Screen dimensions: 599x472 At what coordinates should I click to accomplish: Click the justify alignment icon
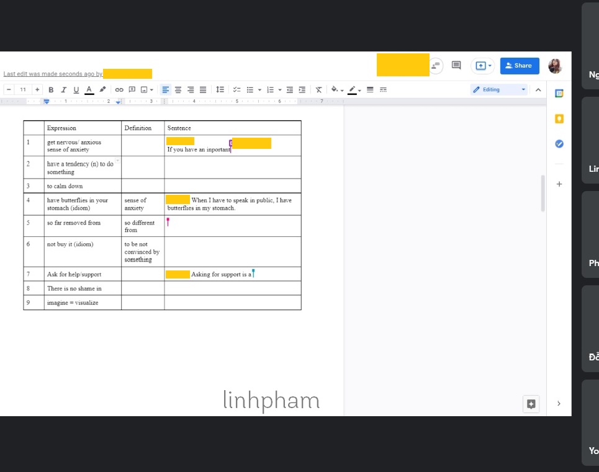203,90
